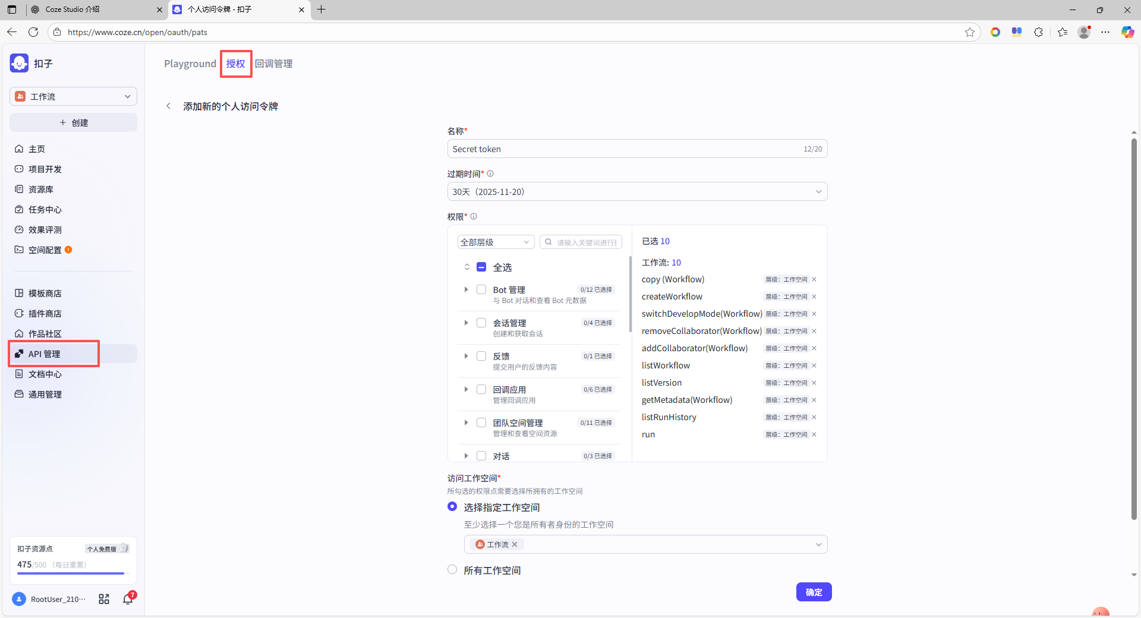Viewport: 1141px width, 618px height.
Task: Open the 全部层级 level filter dropdown
Action: (x=495, y=242)
